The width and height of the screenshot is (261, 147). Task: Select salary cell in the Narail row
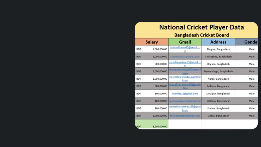tap(152, 79)
